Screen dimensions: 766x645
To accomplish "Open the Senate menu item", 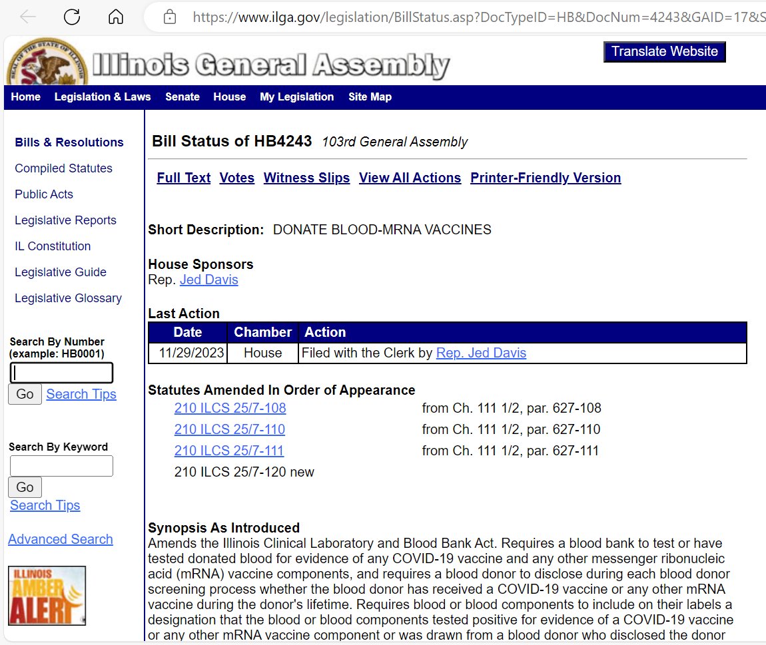I will pos(183,97).
